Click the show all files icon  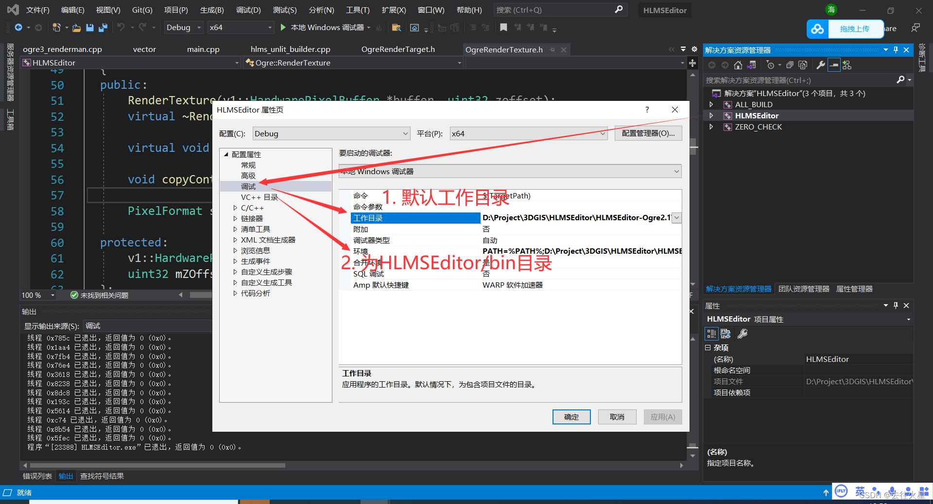point(803,65)
